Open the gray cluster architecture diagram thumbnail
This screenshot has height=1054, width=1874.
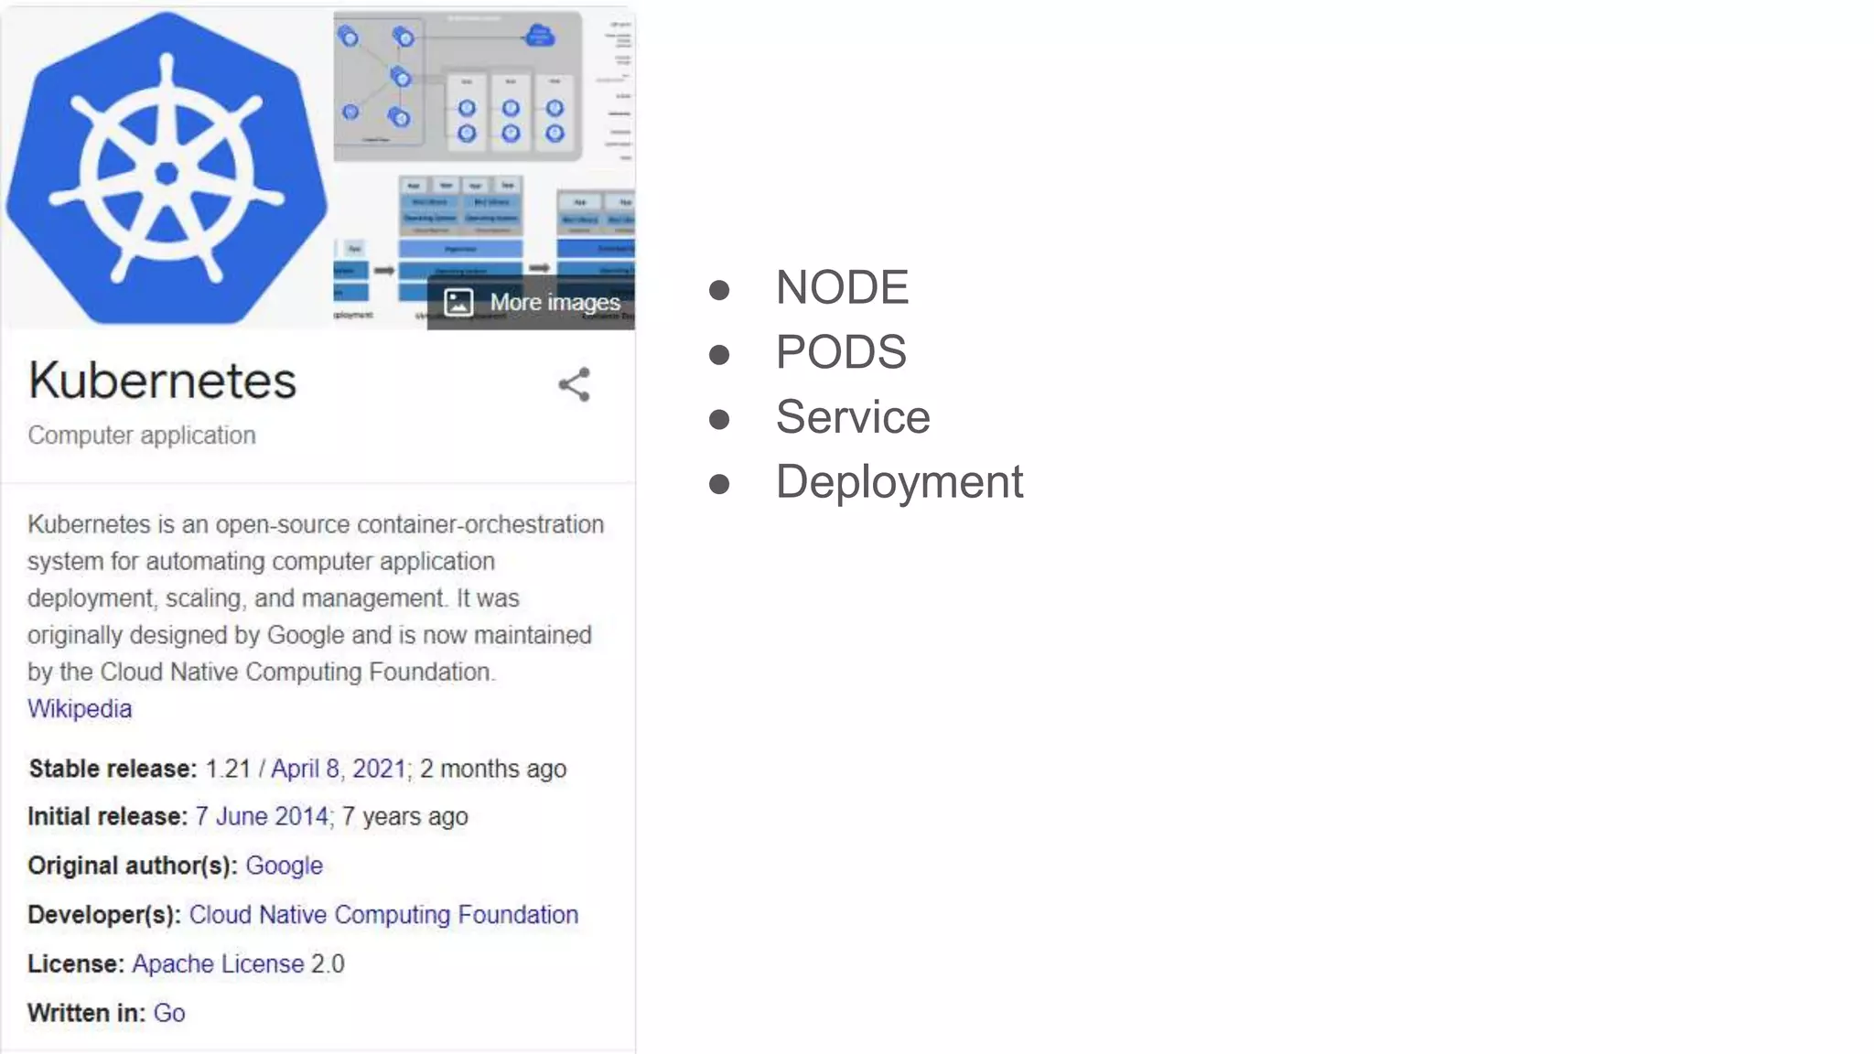pos(458,86)
